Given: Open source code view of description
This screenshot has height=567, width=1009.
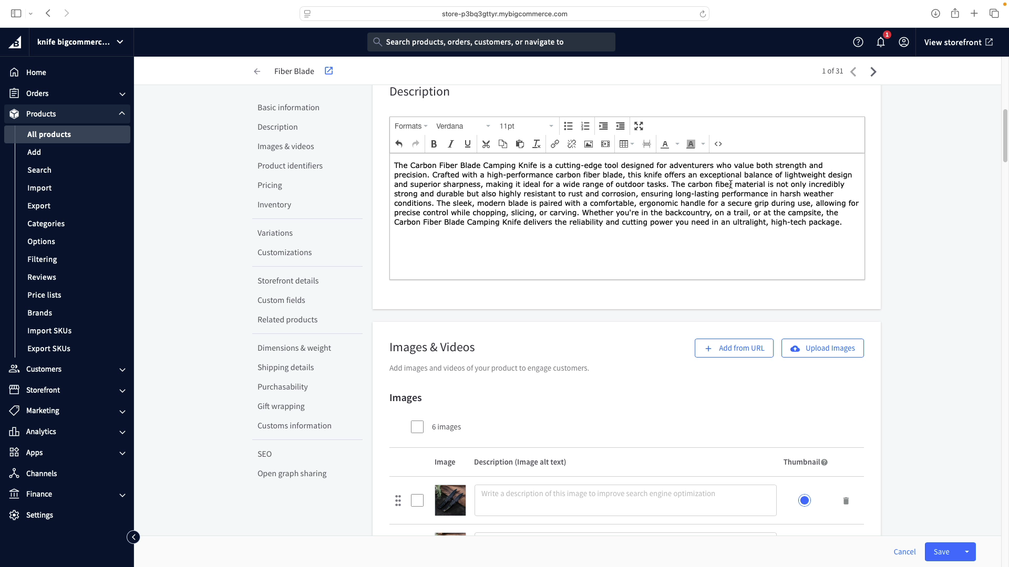Looking at the screenshot, I should [718, 144].
